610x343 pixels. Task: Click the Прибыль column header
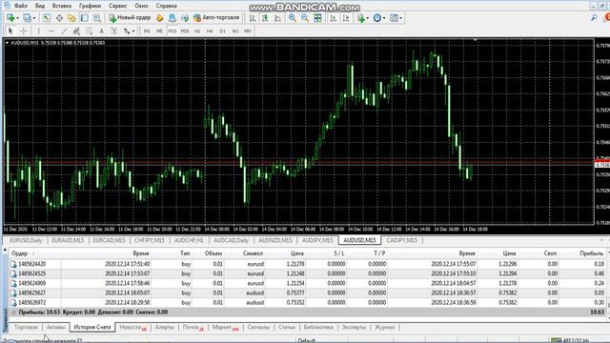point(591,253)
